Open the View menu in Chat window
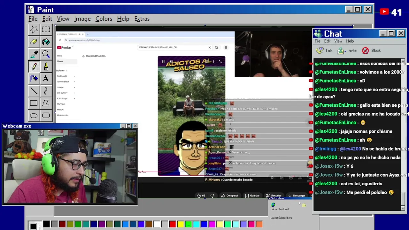This screenshot has height=230, width=409. 338,41
